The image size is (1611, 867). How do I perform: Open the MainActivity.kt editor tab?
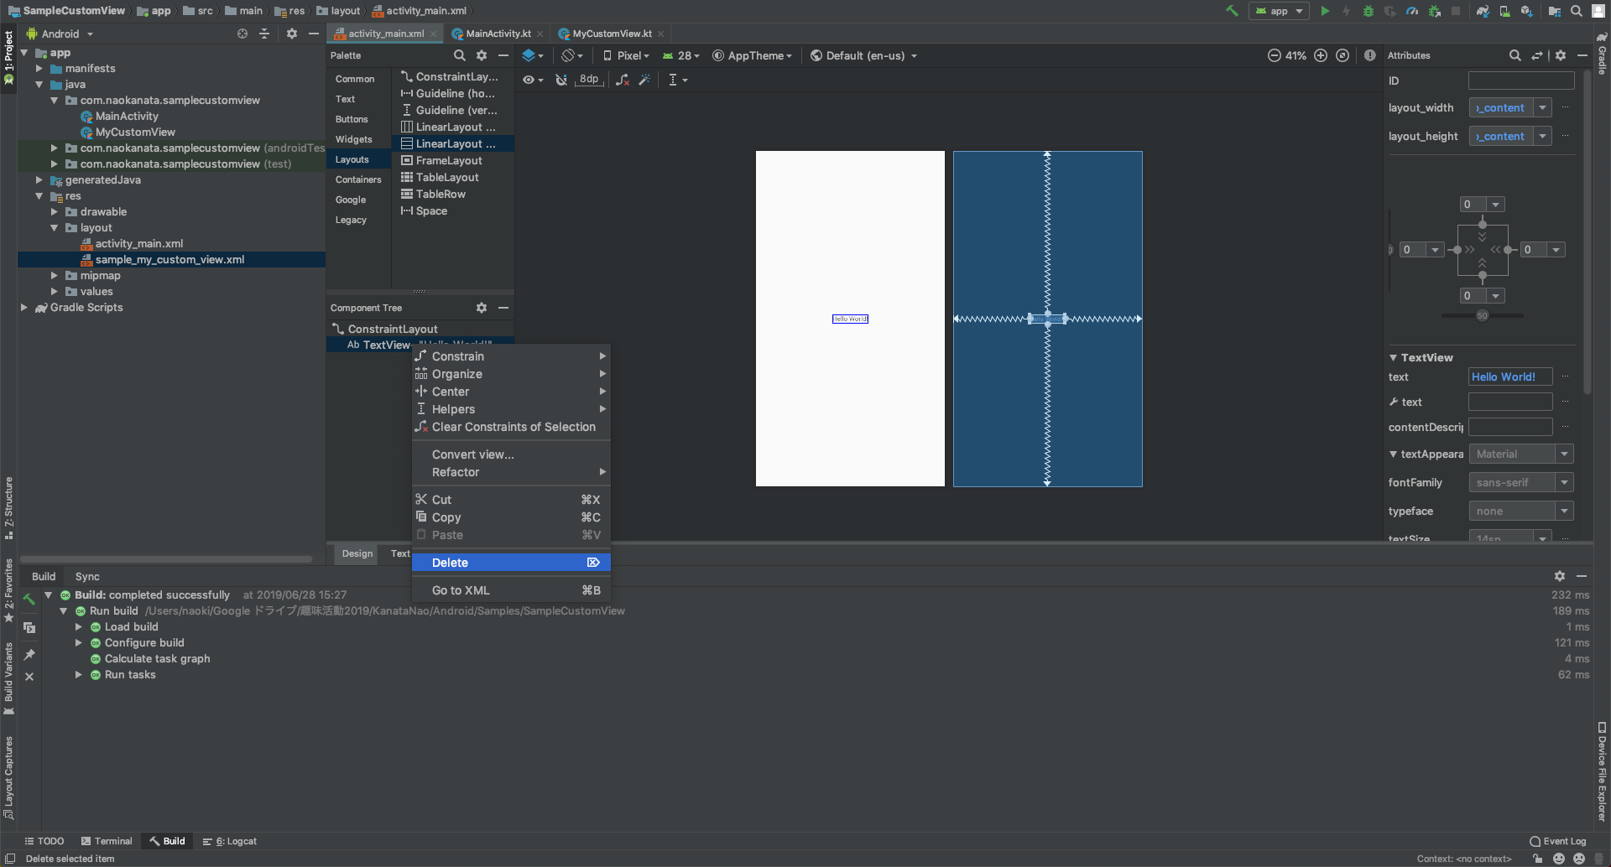click(498, 34)
